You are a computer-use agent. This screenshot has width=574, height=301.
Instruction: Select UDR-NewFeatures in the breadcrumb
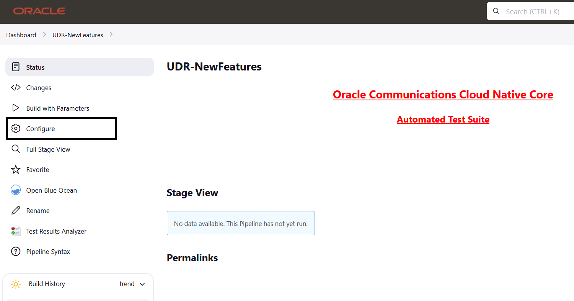tap(78, 35)
